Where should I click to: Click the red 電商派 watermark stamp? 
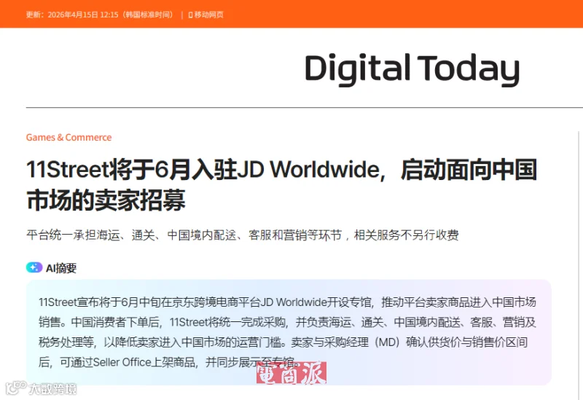point(291,372)
